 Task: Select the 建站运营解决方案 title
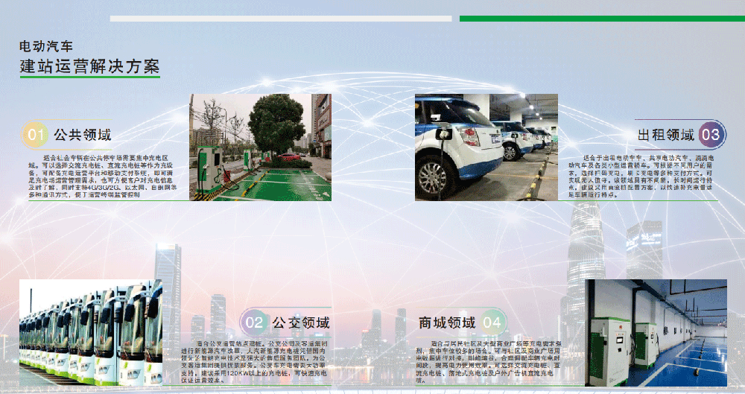pyautogui.click(x=89, y=66)
